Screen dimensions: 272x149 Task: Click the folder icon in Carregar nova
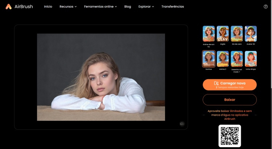coord(216,83)
